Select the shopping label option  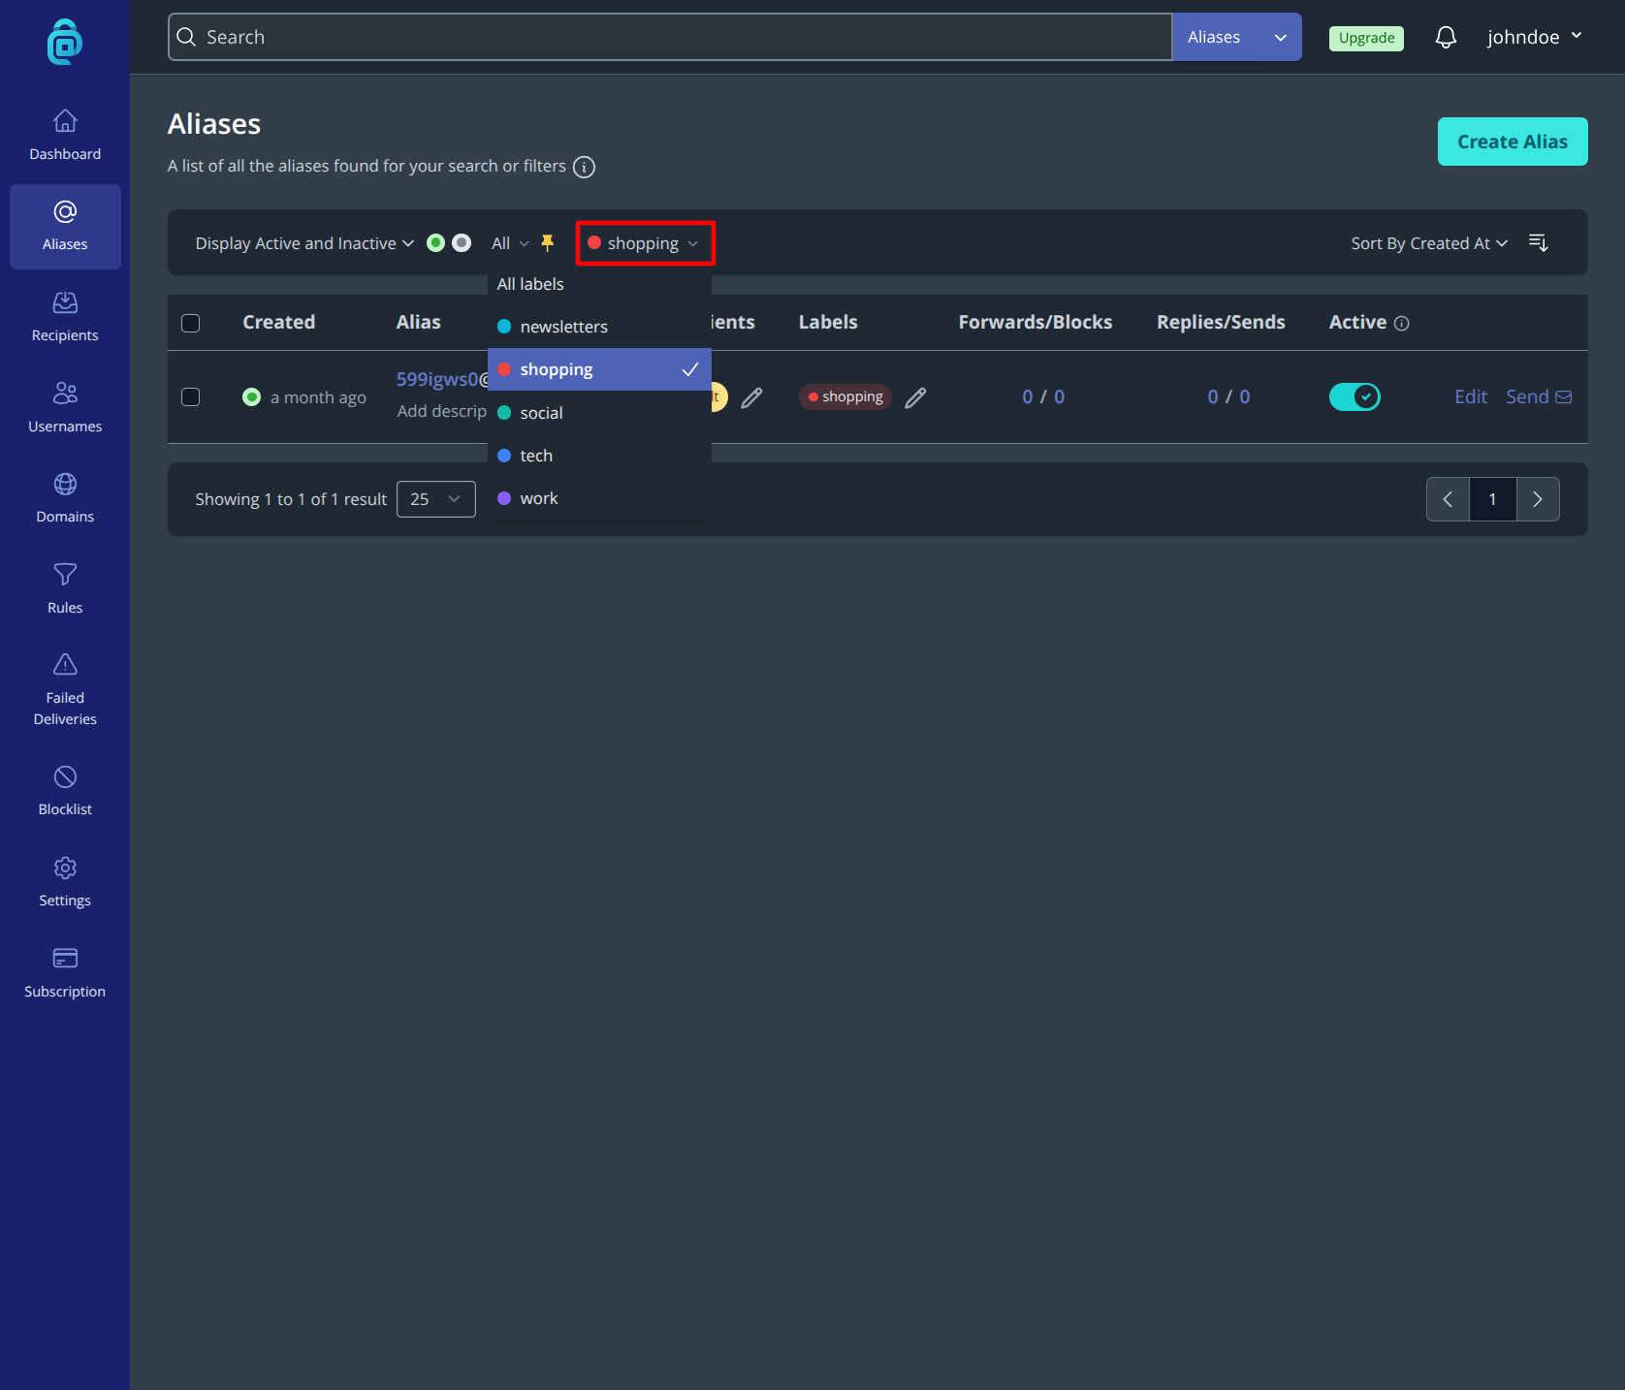pyautogui.click(x=599, y=369)
